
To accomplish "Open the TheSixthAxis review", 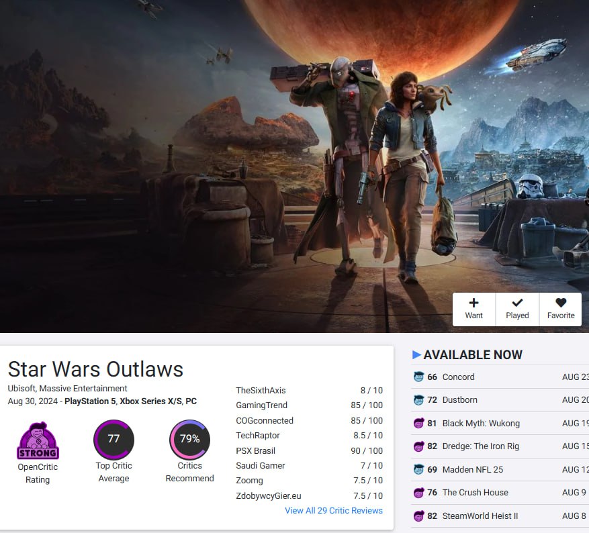I will [x=261, y=391].
